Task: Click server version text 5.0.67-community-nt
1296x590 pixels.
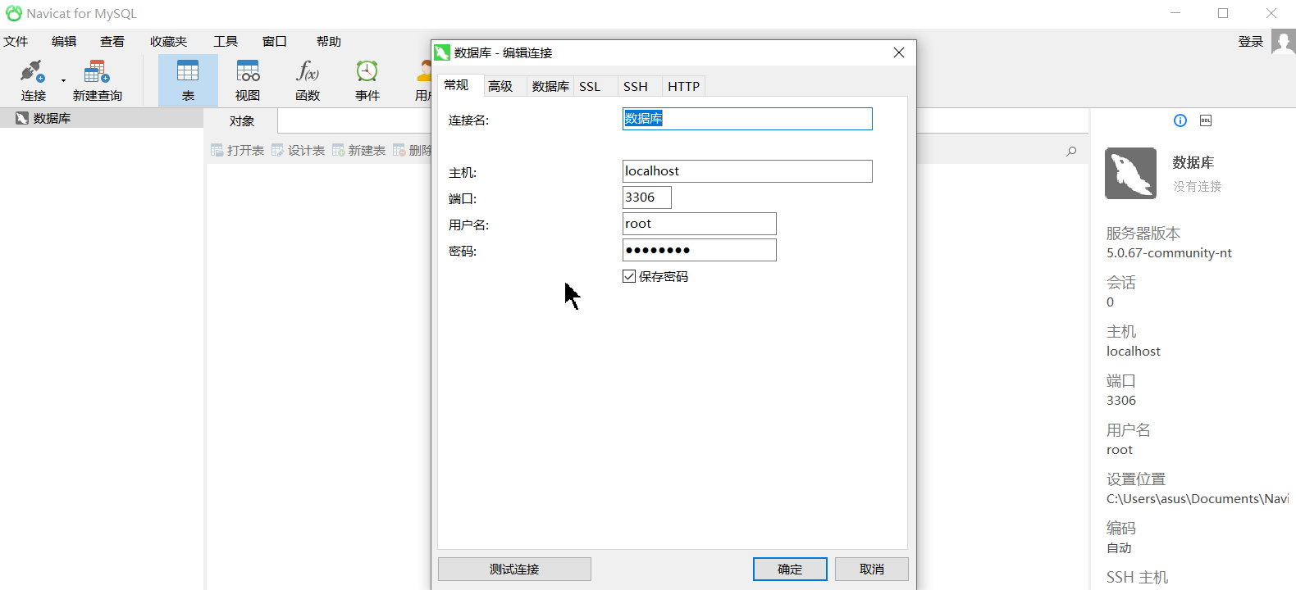Action: coord(1169,253)
